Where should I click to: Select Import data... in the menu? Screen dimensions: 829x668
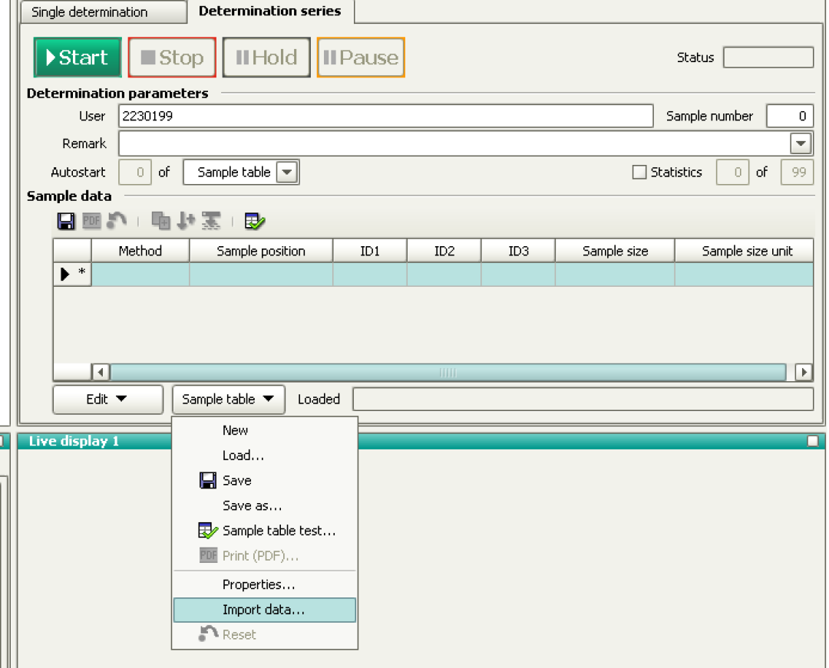click(x=265, y=610)
